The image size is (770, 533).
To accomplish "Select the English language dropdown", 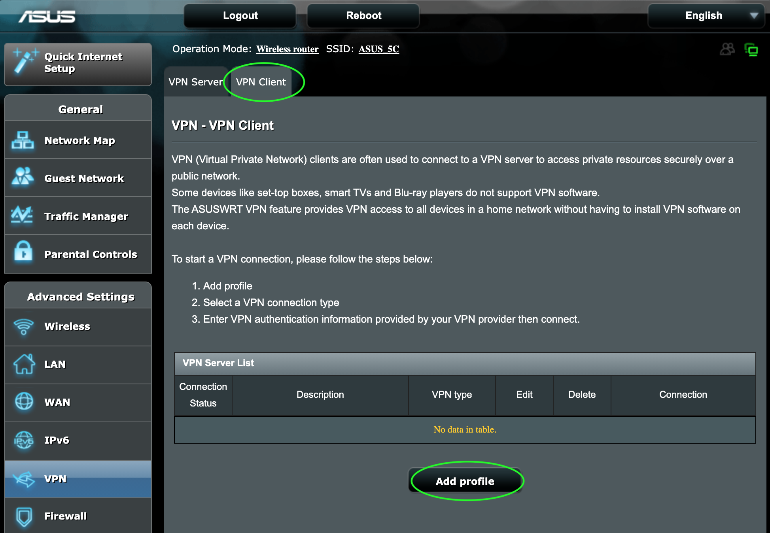I will click(x=708, y=16).
